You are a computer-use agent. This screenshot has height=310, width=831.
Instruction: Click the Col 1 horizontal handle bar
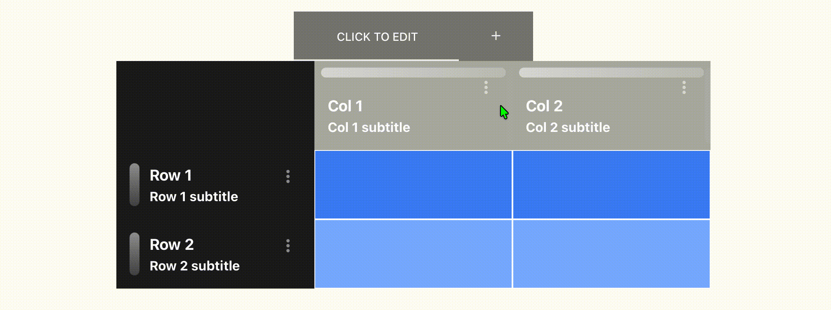click(x=413, y=73)
